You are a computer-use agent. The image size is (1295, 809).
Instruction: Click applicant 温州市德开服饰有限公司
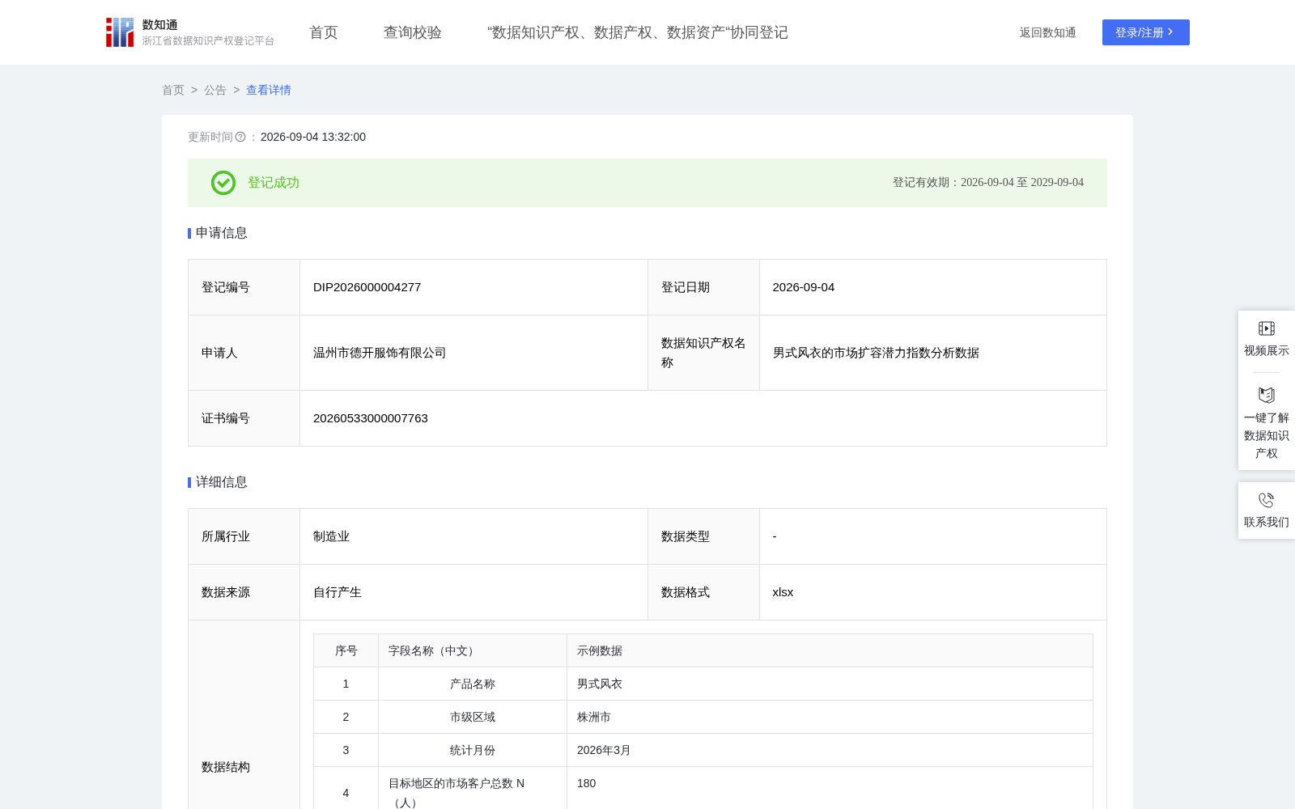[x=380, y=353]
